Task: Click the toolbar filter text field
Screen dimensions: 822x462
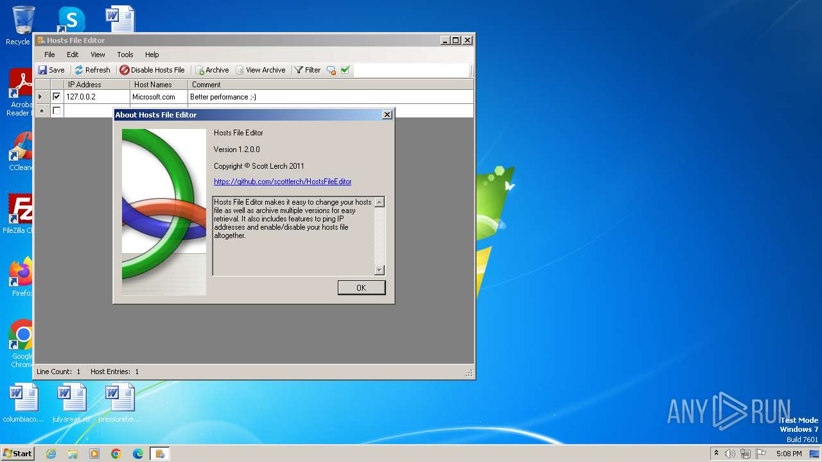Action: point(412,70)
